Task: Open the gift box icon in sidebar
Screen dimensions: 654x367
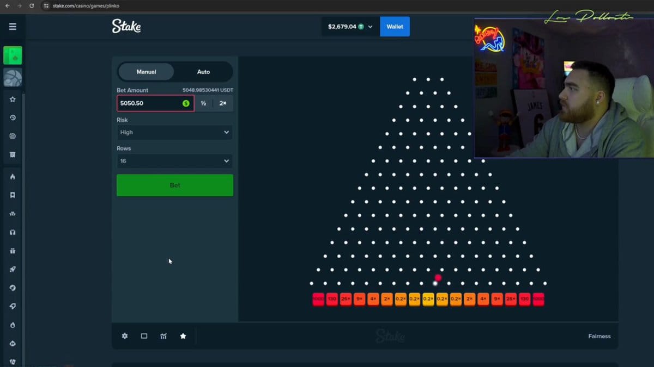Action: point(13,251)
